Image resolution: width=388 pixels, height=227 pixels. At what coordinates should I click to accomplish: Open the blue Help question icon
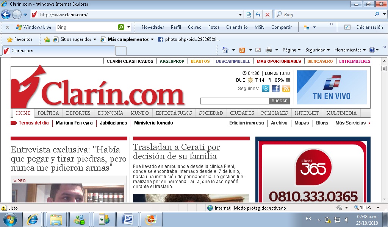tap(372, 50)
